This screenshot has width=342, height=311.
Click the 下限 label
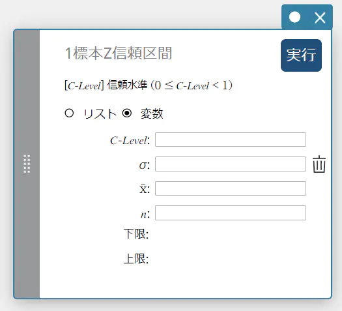(136, 234)
